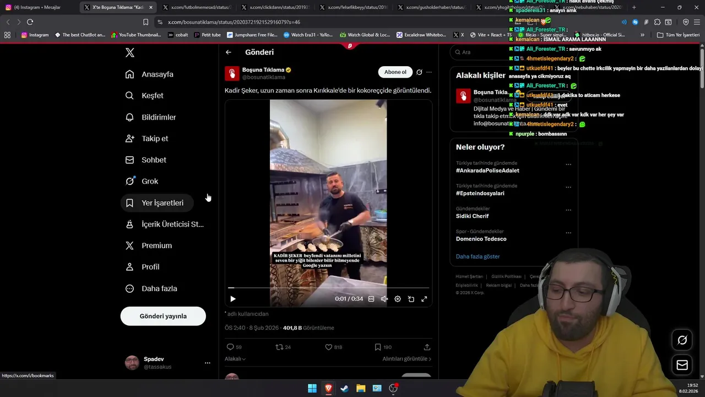The image size is (705, 397).
Task: Open floating Grok button at bottom right
Action: (682, 340)
